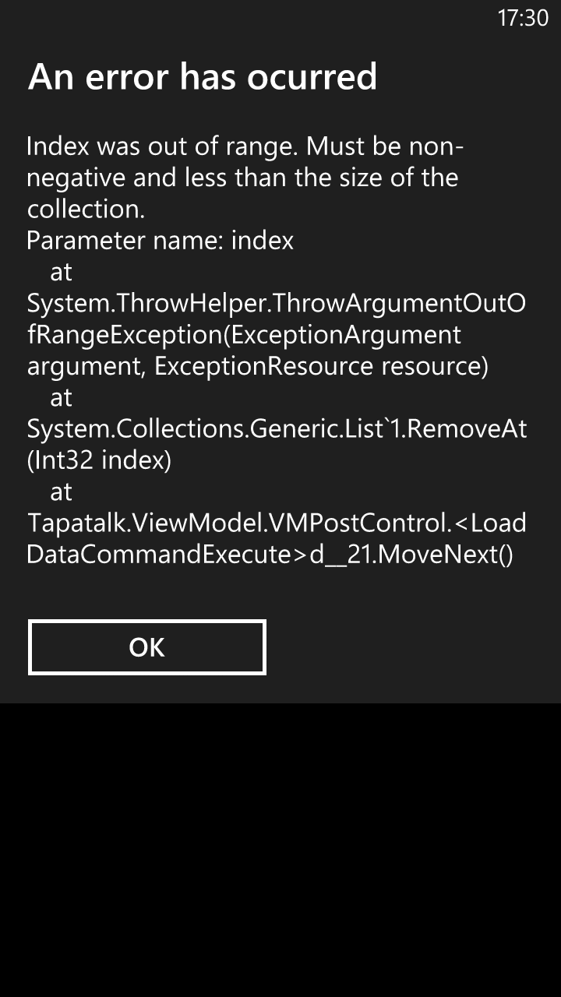This screenshot has height=997, width=561.
Task: Click the "fRangeException(ExceptionArgument" line
Action: click(244, 335)
